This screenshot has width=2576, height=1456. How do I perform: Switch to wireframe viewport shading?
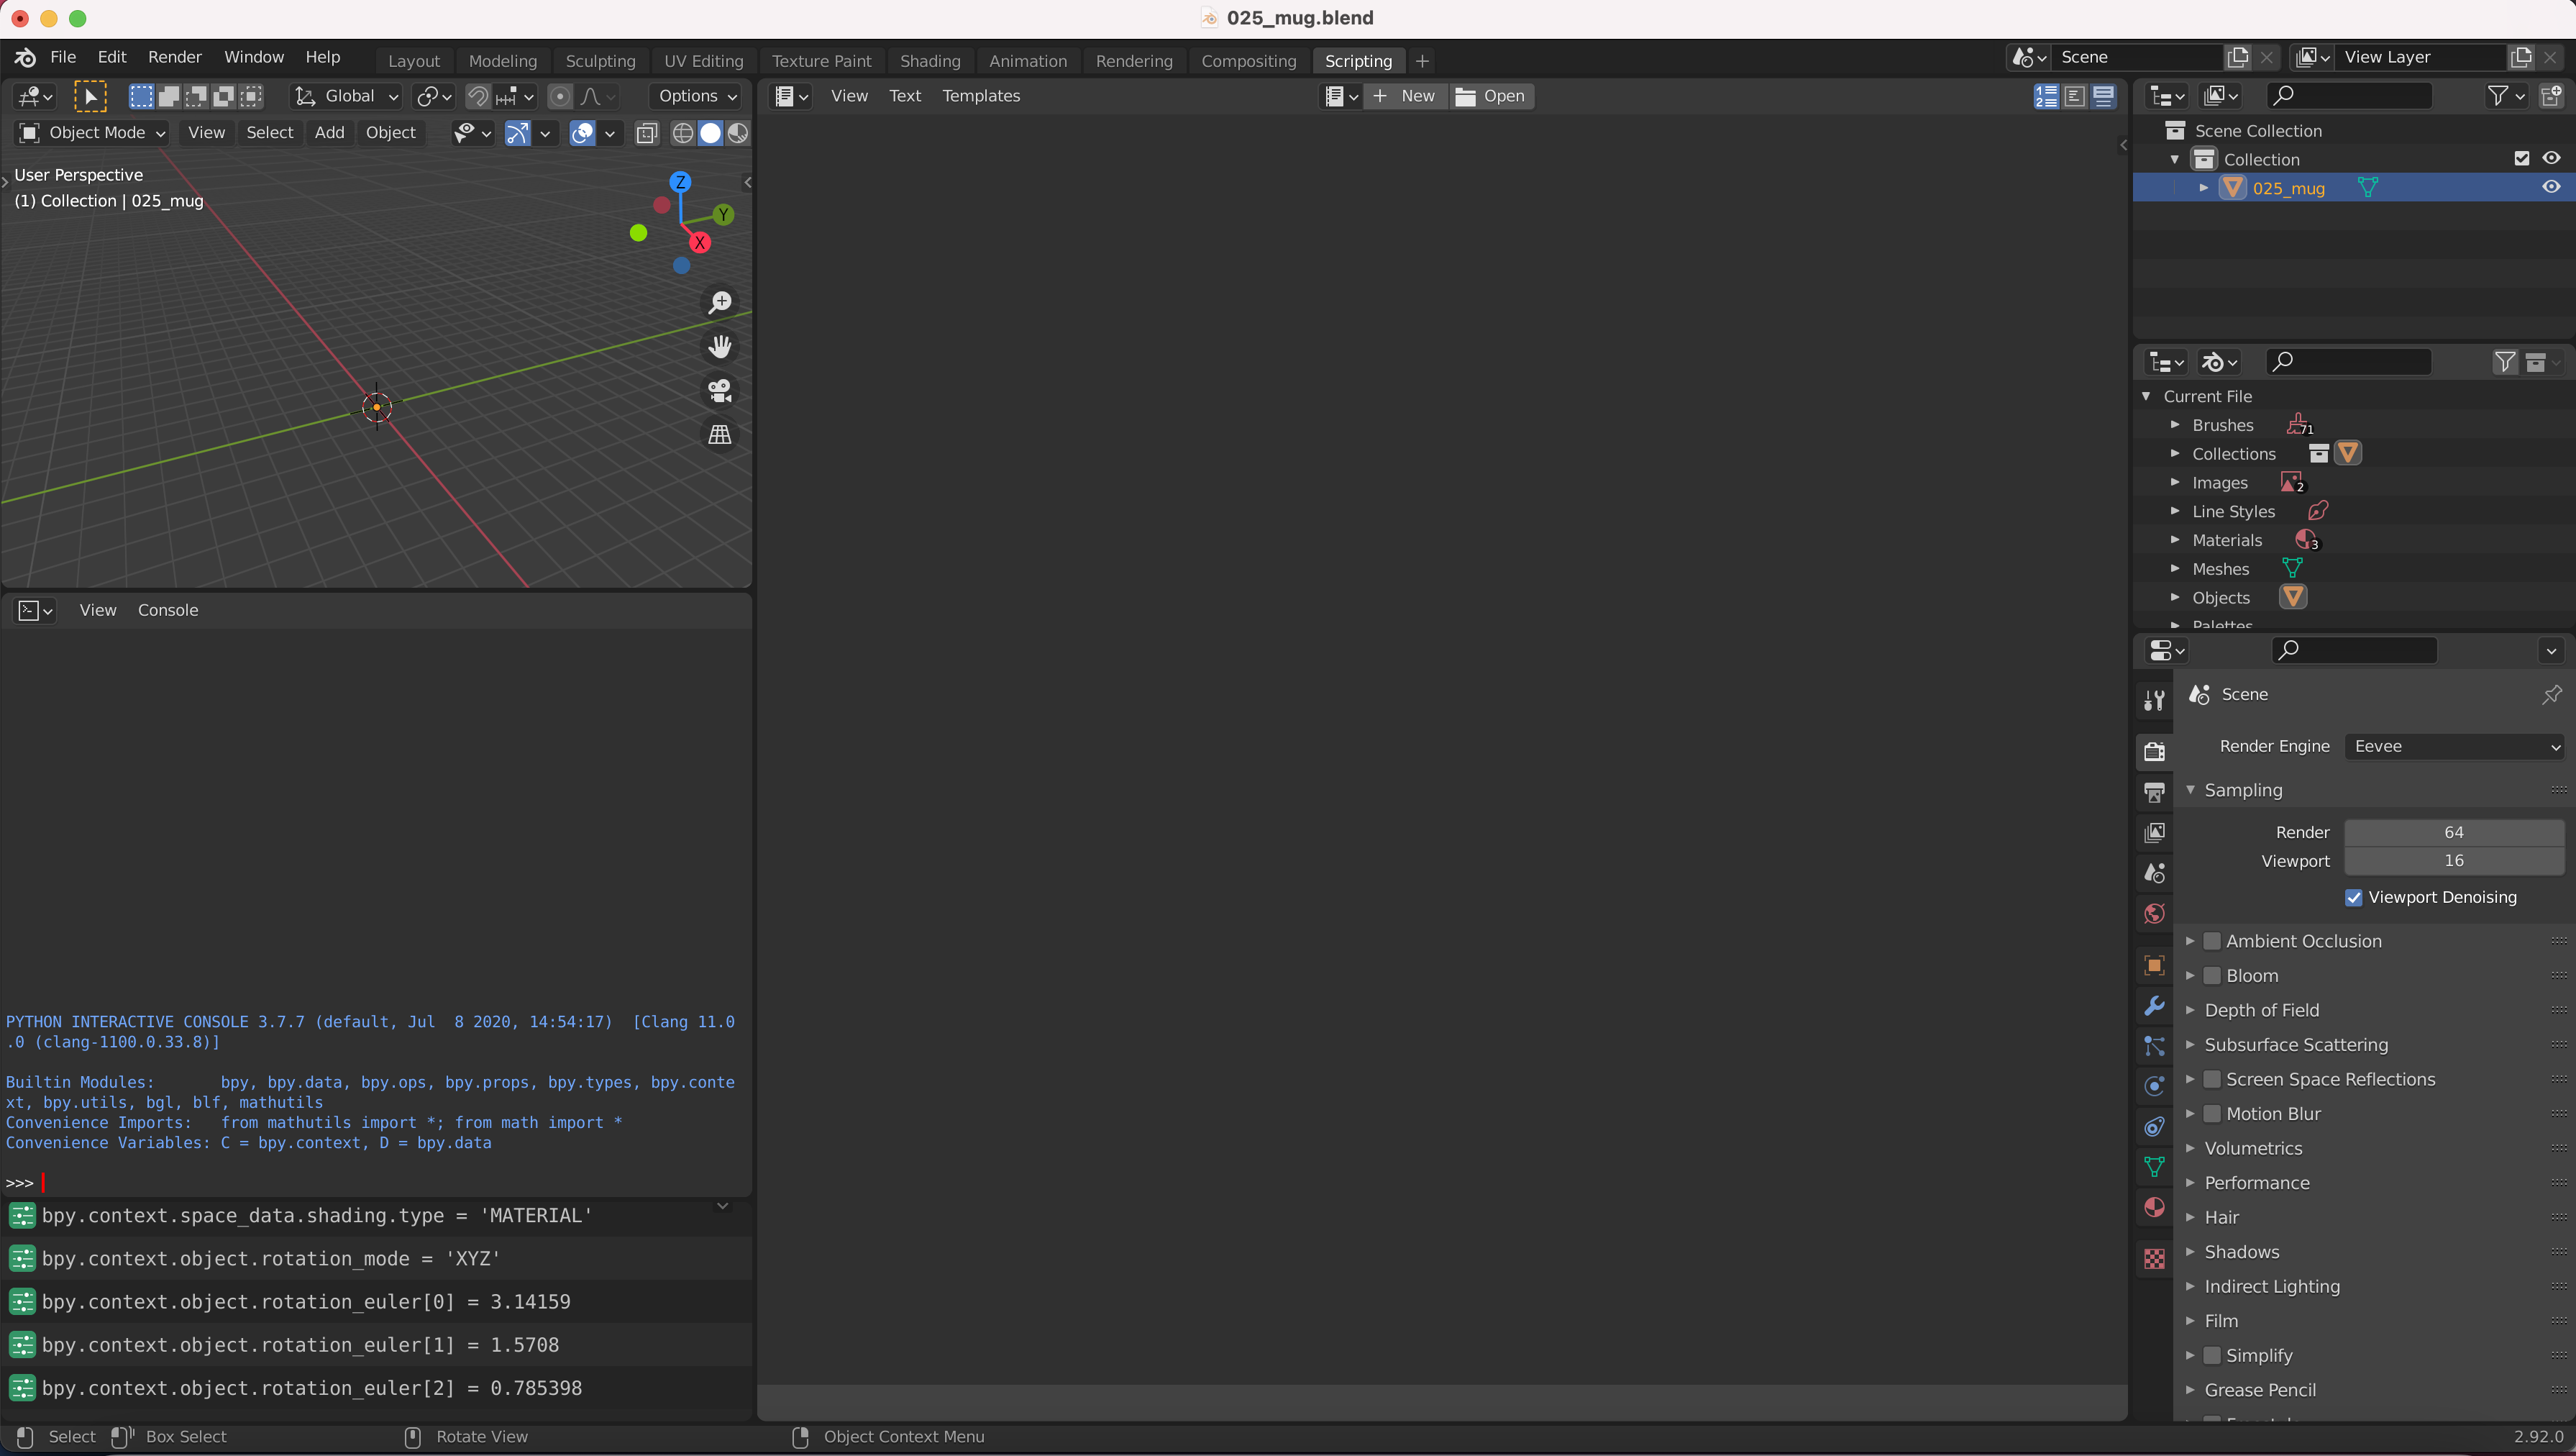click(682, 133)
